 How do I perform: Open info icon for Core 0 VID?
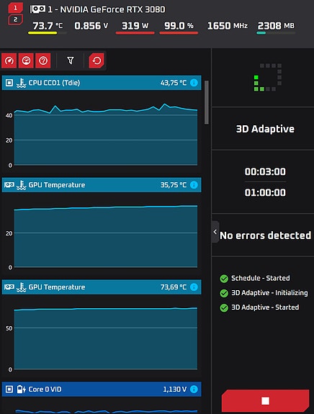click(194, 390)
